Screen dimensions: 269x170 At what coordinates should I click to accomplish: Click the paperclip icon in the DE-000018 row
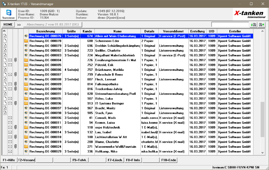coord(16,137)
